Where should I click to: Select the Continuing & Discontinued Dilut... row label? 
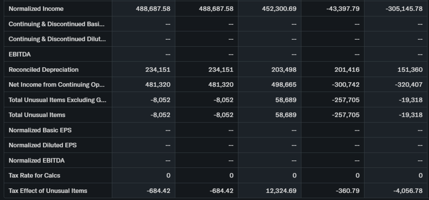[x=57, y=39]
